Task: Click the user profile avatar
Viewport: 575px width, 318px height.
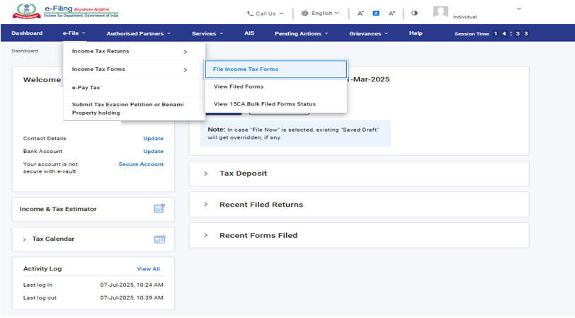Action: coord(440,12)
